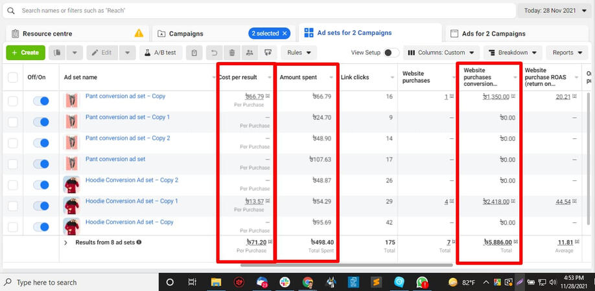Click the audience people icon in toolbar
This screenshot has width=595, height=291.
coord(250,52)
